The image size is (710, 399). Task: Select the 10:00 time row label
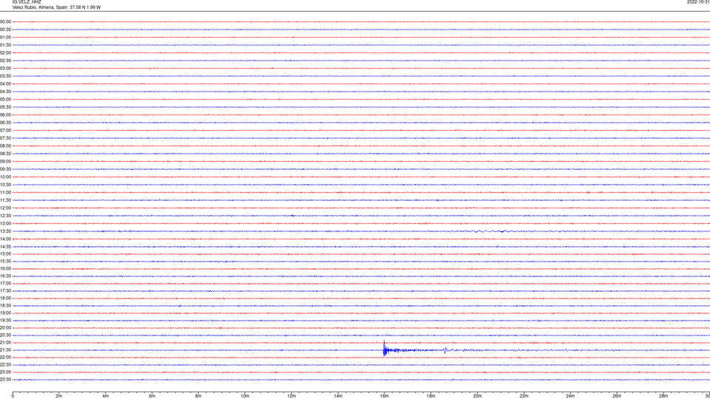(x=5, y=177)
